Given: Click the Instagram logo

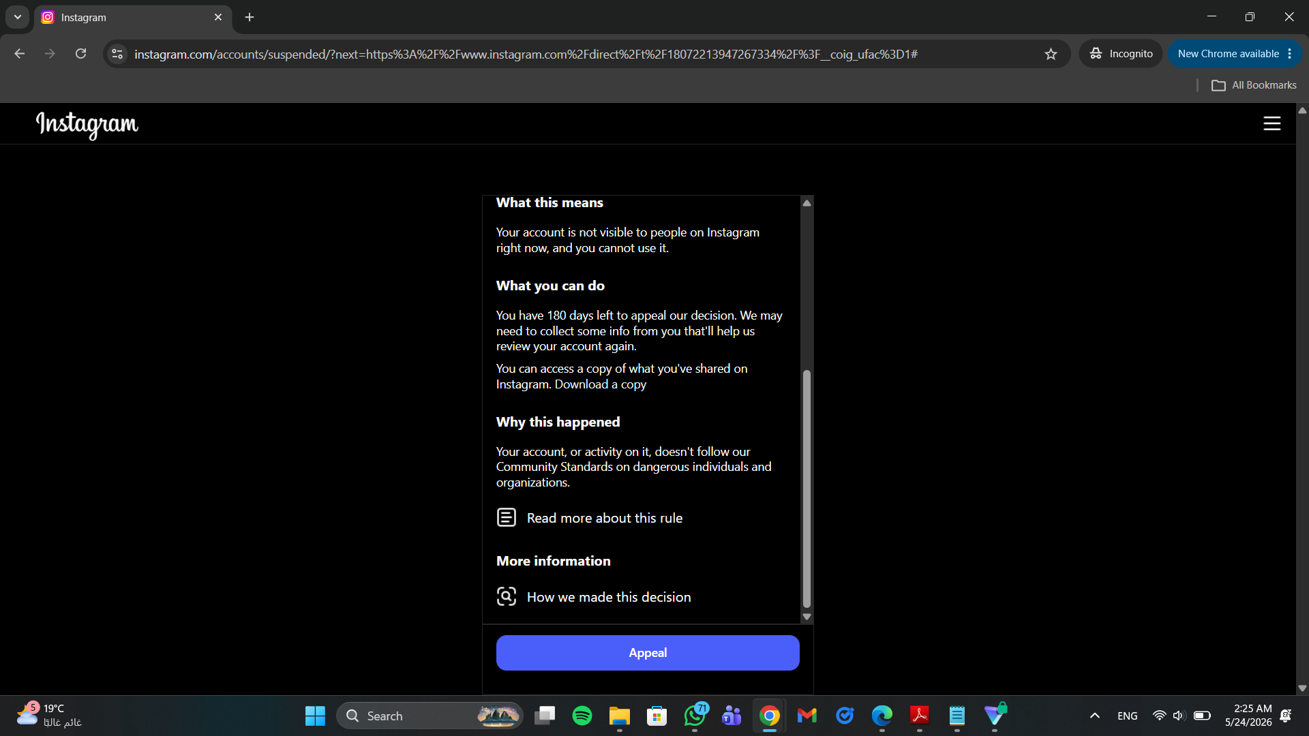Looking at the screenshot, I should point(87,125).
